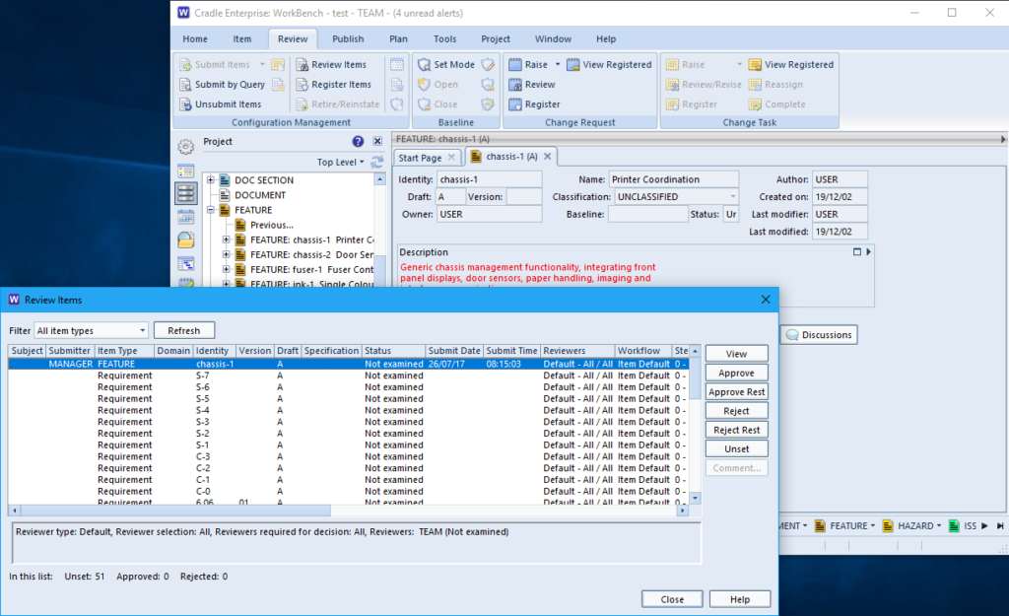Screen dimensions: 1009x616
Task: Click the HAZARD icon in the bottom bar
Action: click(888, 526)
